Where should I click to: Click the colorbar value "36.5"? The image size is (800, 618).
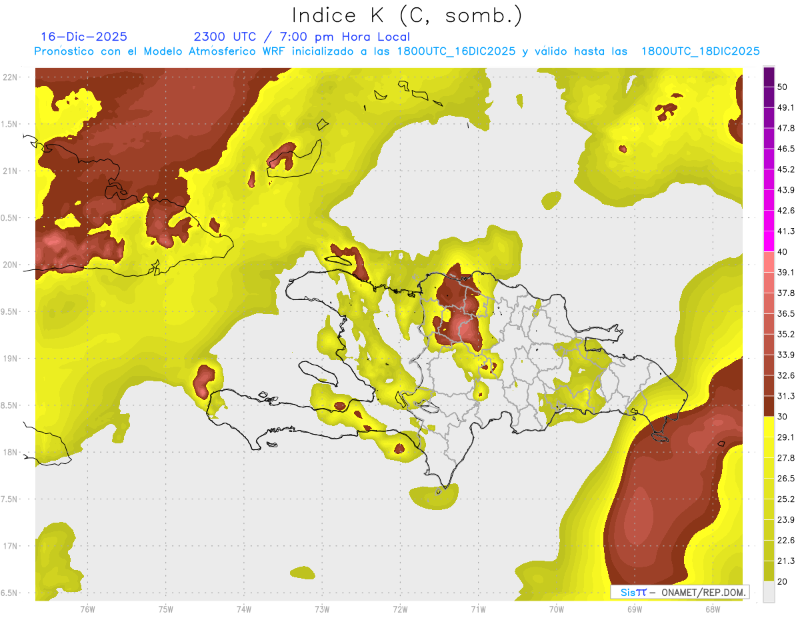coord(786,313)
